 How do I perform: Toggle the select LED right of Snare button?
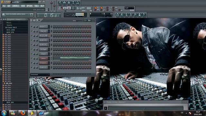[51, 54]
